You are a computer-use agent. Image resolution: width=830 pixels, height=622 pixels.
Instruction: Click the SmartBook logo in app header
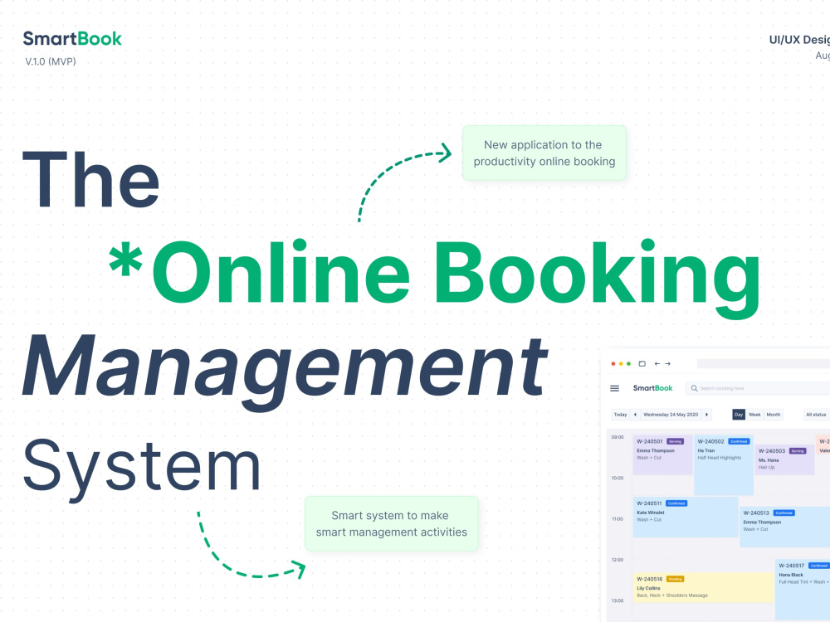[x=652, y=388]
